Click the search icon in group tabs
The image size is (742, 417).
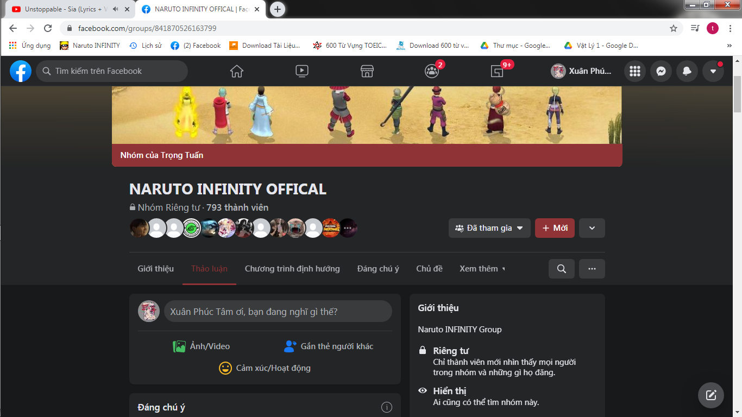pyautogui.click(x=562, y=269)
